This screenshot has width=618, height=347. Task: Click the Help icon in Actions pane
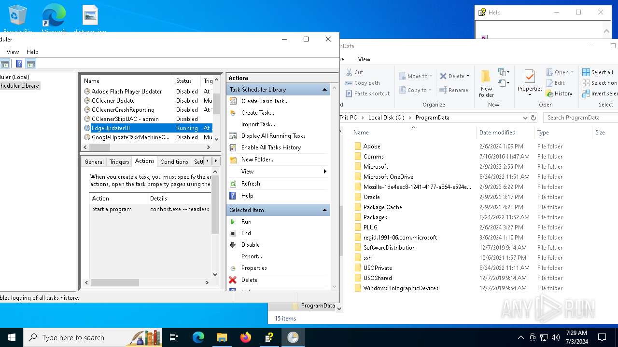coord(233,196)
